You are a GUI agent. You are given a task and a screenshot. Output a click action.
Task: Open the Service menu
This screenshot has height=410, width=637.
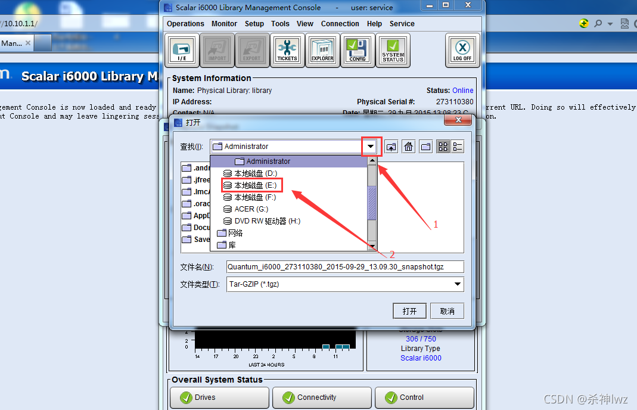click(x=402, y=24)
